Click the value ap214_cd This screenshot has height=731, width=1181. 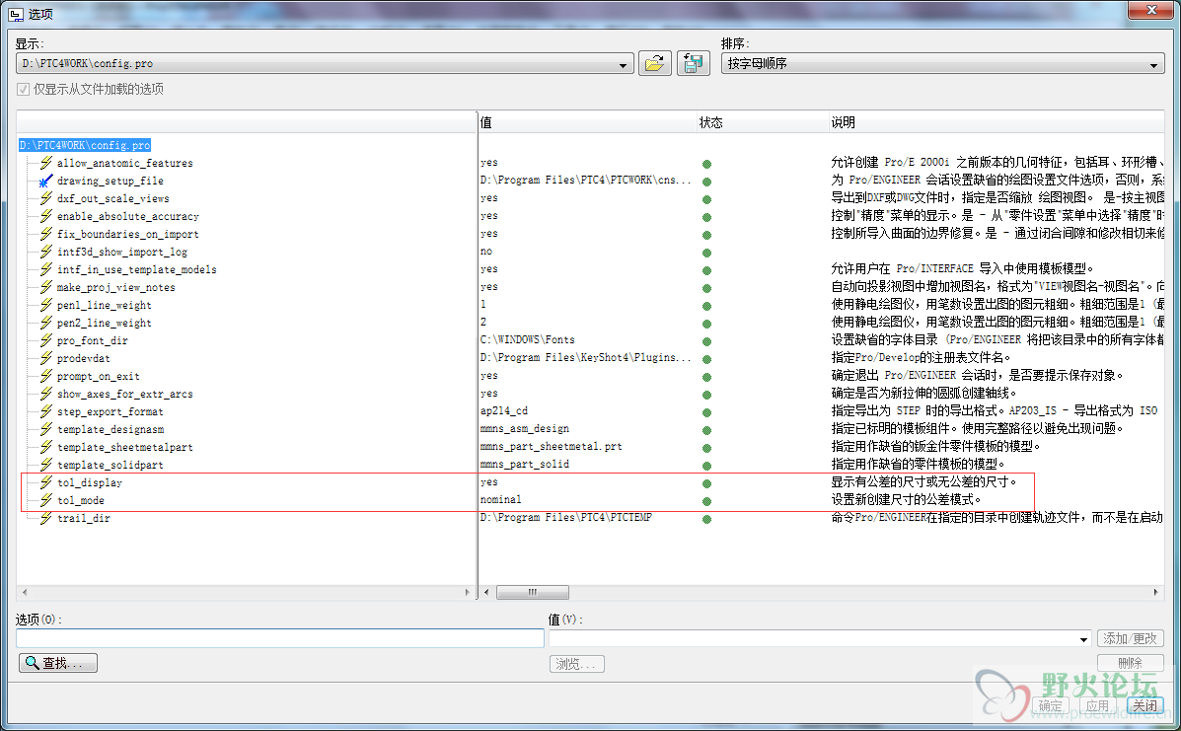[504, 411]
